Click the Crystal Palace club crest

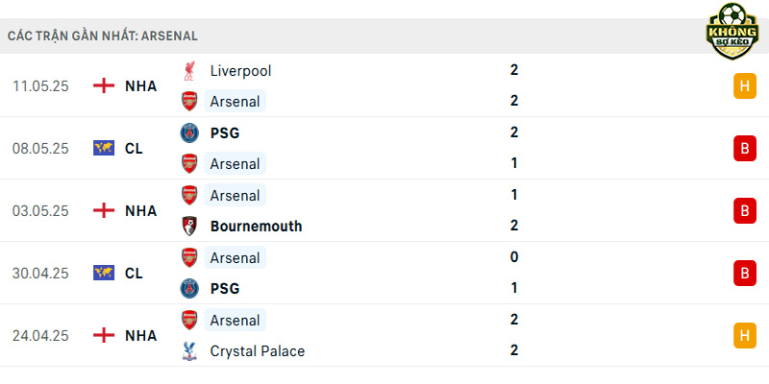point(189,350)
